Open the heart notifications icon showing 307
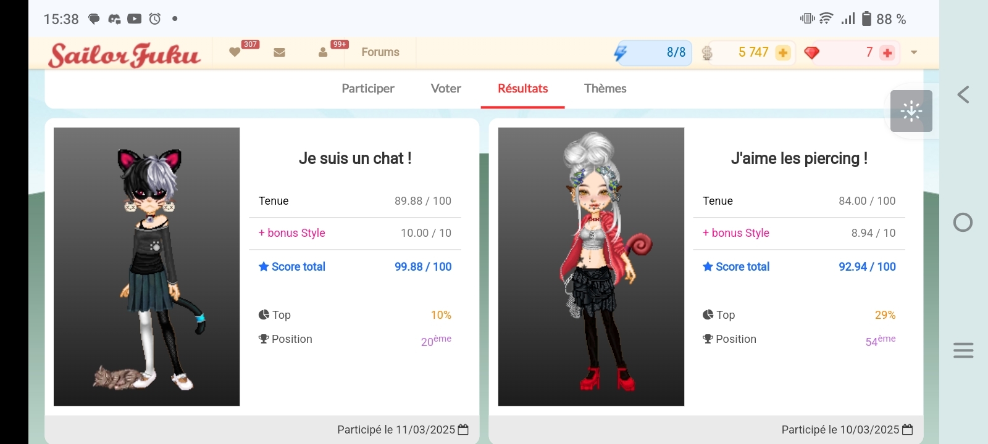Image resolution: width=988 pixels, height=444 pixels. click(x=235, y=52)
